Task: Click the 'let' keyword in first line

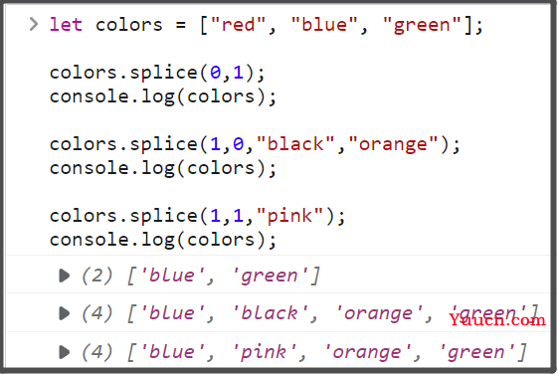Action: tap(66, 25)
